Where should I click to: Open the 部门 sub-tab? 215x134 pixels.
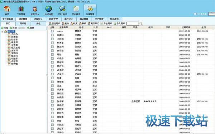[x=8, y=24]
